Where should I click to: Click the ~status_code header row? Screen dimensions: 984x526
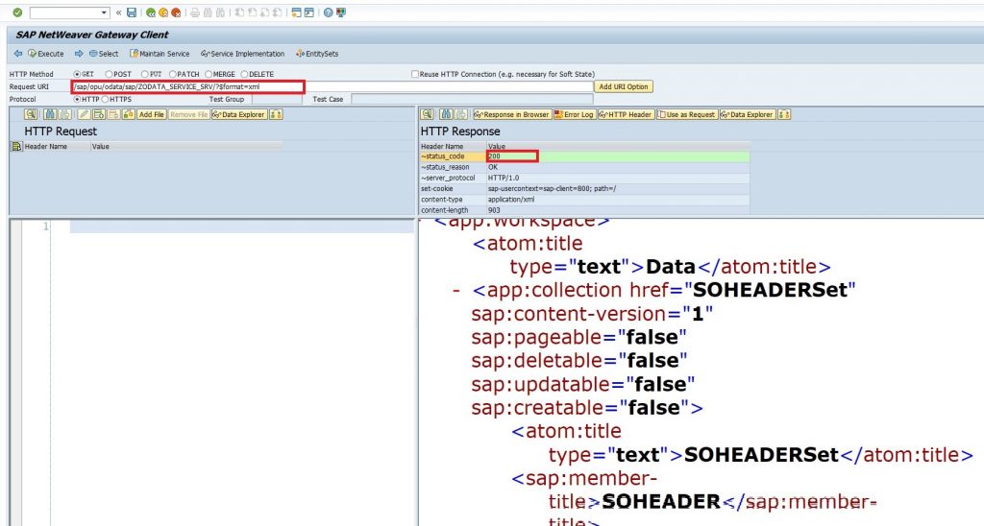[x=585, y=156]
